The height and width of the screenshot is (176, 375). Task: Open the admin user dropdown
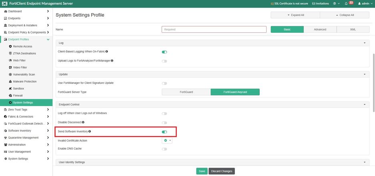pyautogui.click(x=365, y=4)
